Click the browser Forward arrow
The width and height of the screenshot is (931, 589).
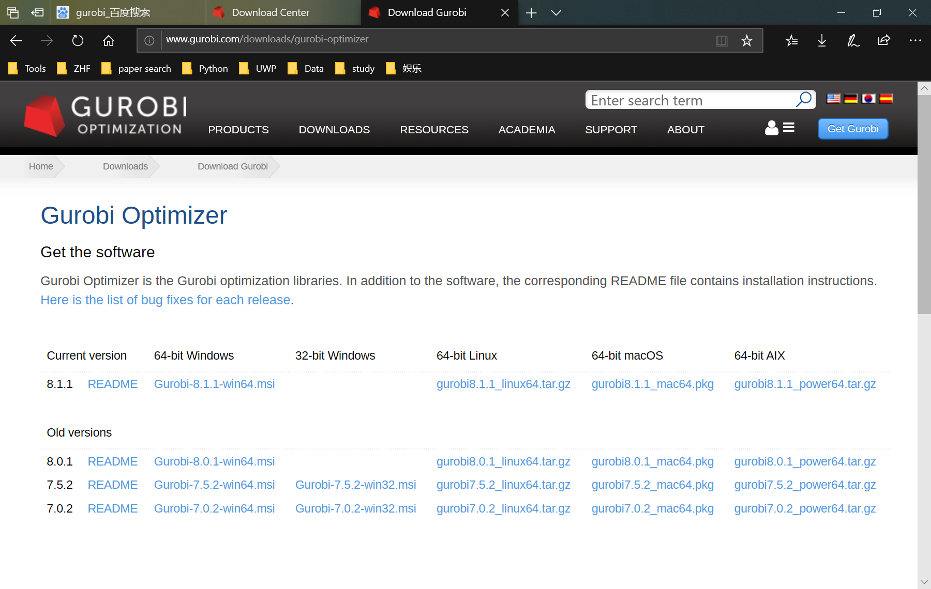pos(47,40)
